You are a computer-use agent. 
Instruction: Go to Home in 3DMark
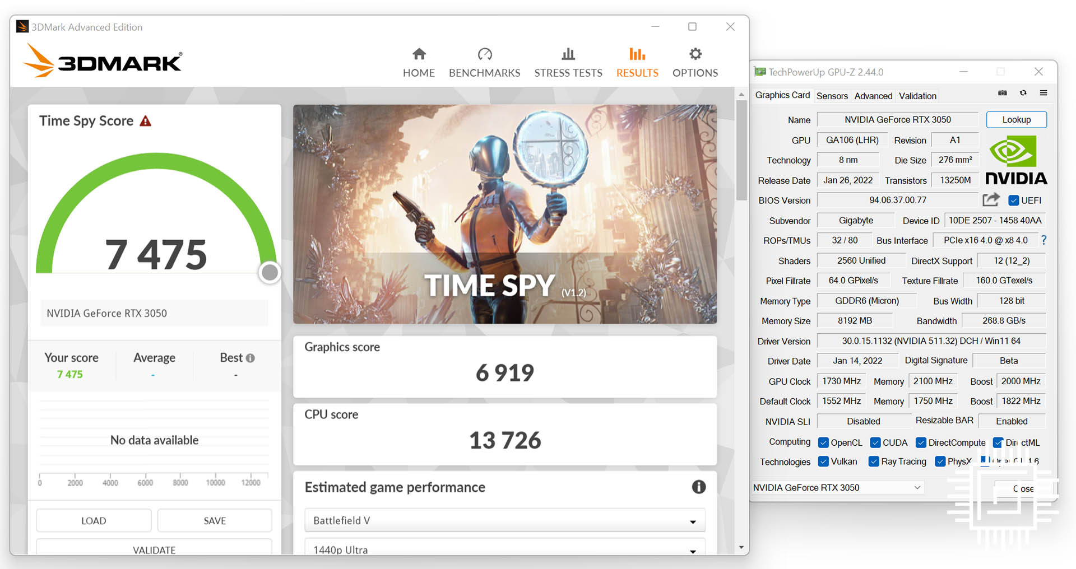point(419,62)
